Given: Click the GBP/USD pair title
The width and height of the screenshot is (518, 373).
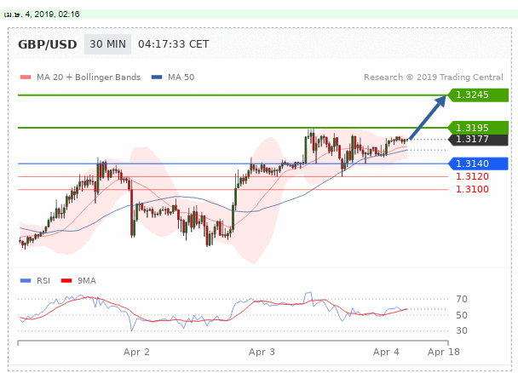Looking at the screenshot, I should [47, 44].
